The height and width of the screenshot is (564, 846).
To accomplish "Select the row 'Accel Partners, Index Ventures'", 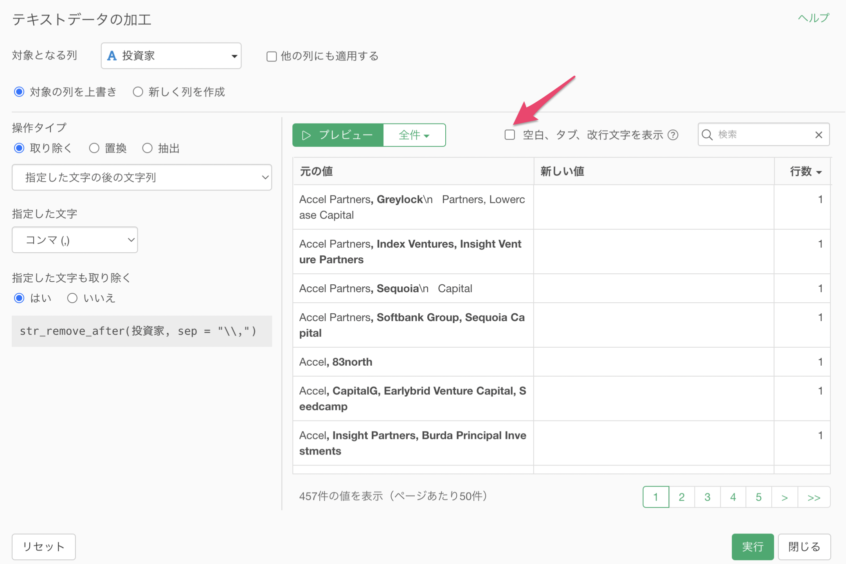I will pyautogui.click(x=562, y=252).
